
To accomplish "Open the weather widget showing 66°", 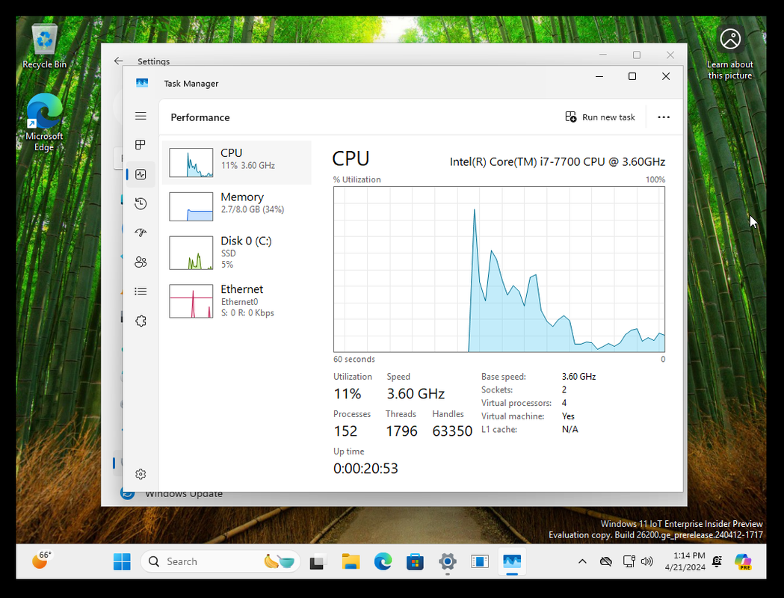I will 42,560.
